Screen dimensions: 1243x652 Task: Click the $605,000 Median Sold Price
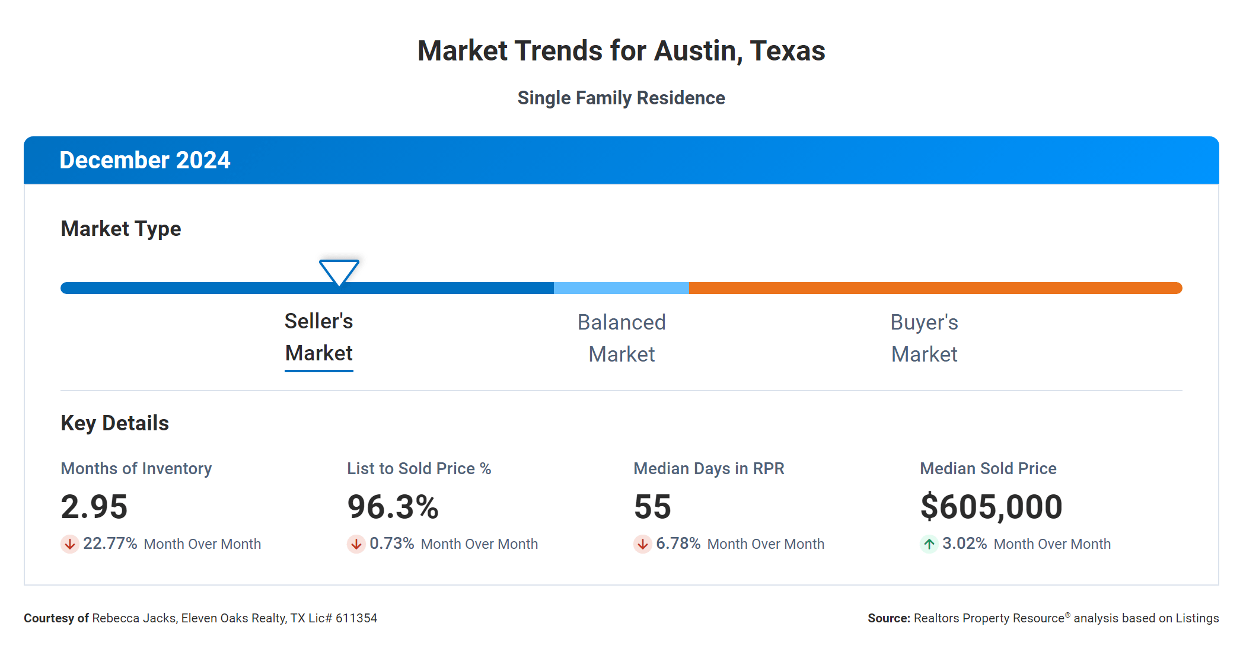pyautogui.click(x=992, y=507)
